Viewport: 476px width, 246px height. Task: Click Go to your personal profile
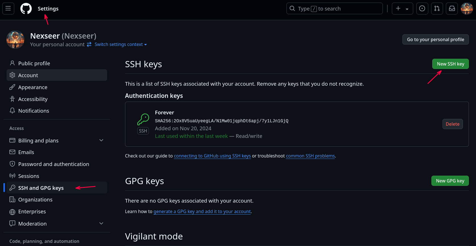[436, 39]
